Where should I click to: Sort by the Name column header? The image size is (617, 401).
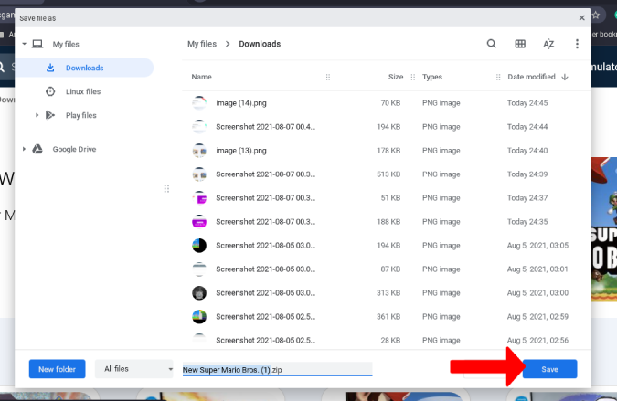click(x=202, y=78)
